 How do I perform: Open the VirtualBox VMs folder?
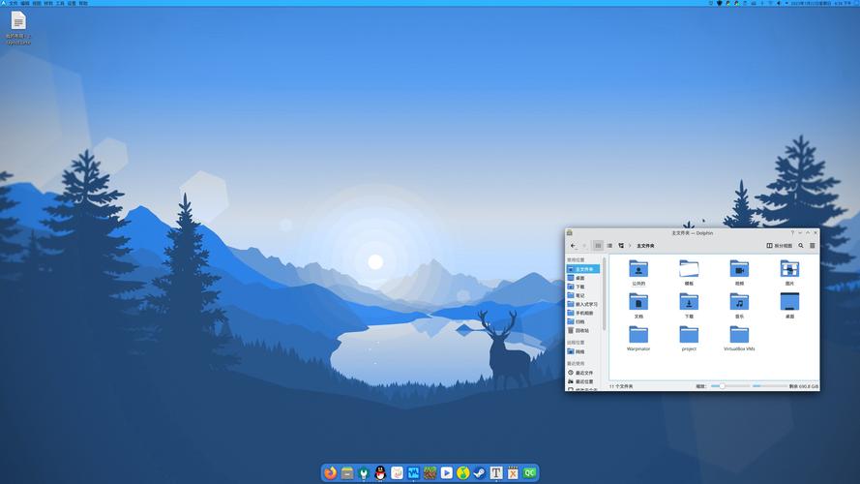[x=739, y=336]
